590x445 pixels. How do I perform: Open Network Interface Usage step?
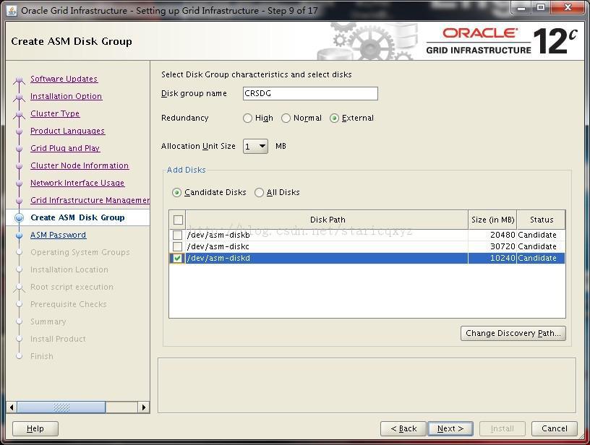click(x=77, y=183)
